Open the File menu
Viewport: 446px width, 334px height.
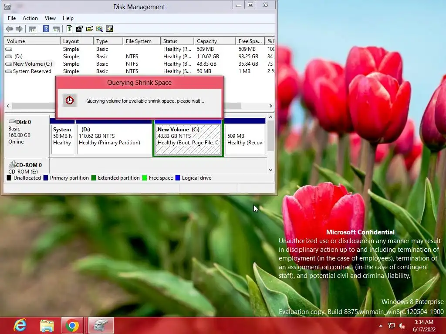[12, 18]
